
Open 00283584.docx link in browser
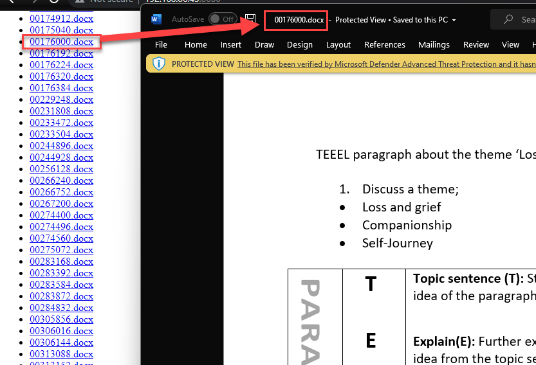coord(62,285)
